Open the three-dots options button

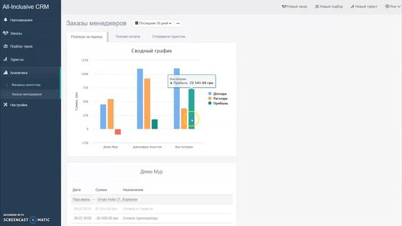(x=178, y=23)
